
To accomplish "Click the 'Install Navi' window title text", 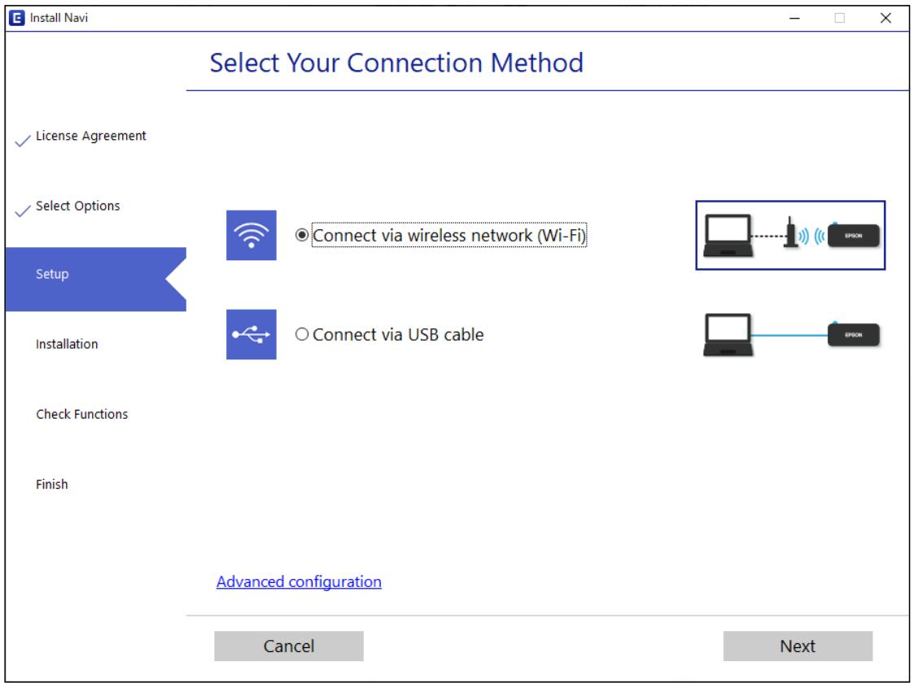I will pos(59,18).
